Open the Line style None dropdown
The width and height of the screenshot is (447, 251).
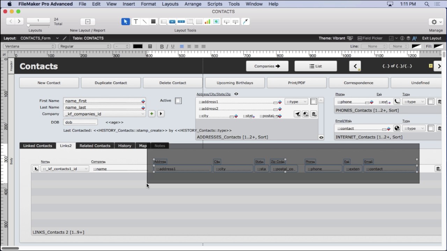(374, 46)
